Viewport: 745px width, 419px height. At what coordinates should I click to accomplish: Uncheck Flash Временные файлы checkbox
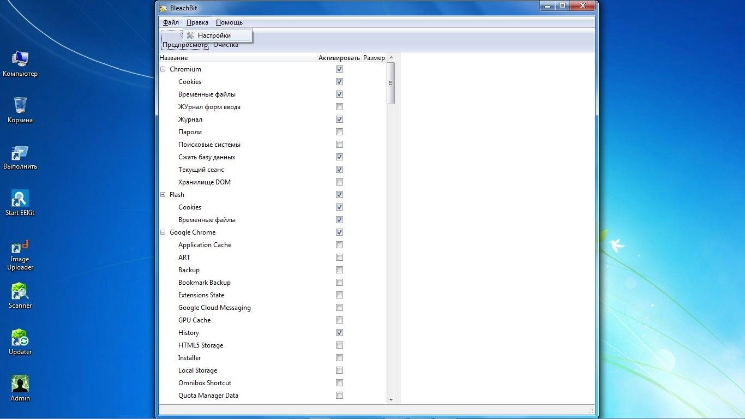(x=339, y=220)
